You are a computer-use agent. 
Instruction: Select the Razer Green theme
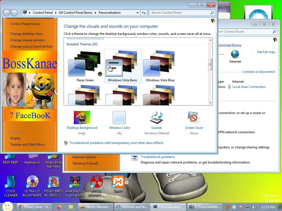(85, 66)
